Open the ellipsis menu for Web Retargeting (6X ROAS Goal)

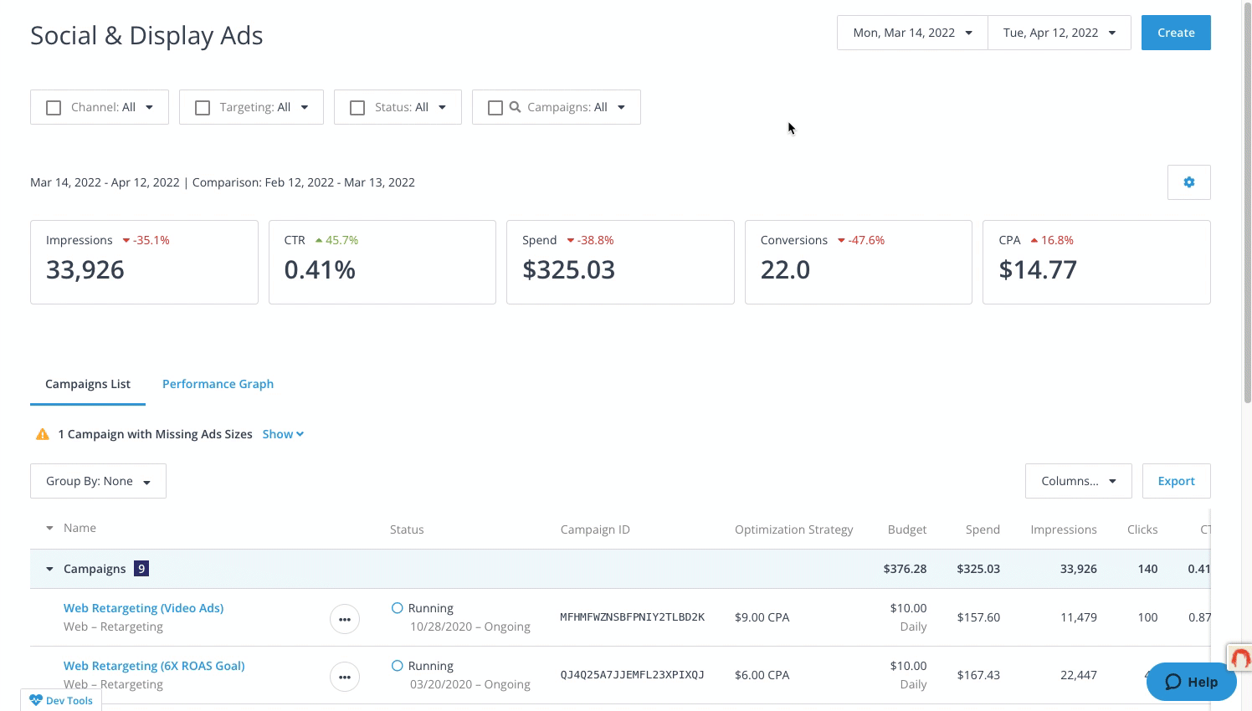[x=344, y=677]
